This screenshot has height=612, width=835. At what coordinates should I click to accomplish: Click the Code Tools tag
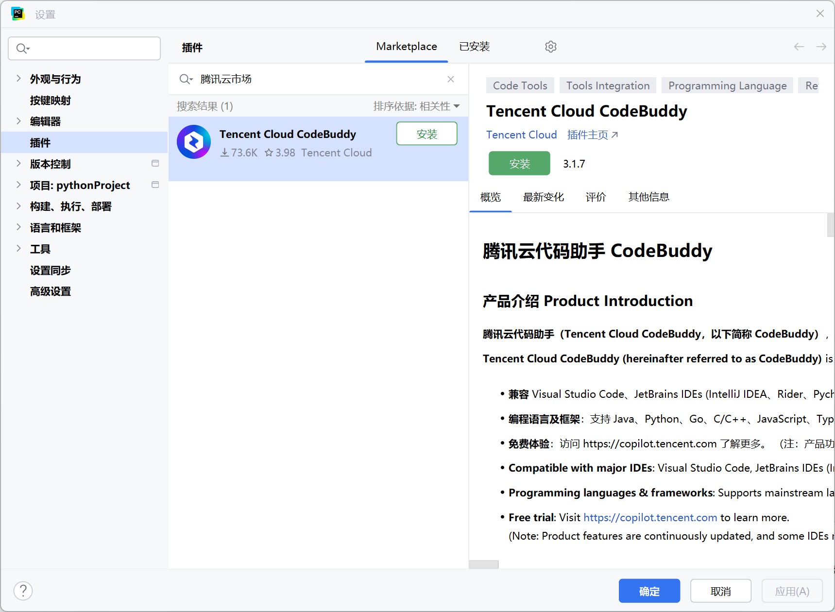click(520, 85)
